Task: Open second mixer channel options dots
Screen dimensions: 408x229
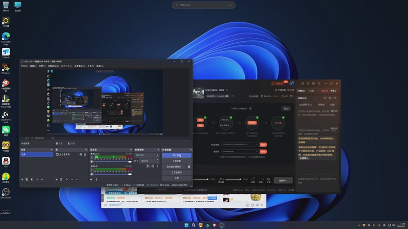Action: click(x=92, y=170)
